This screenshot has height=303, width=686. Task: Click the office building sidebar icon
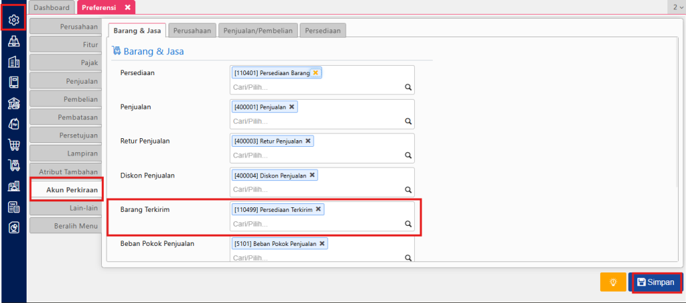coord(13,62)
